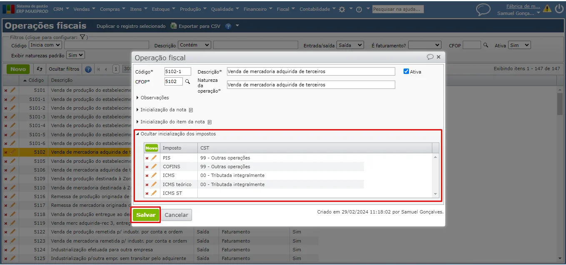This screenshot has width=566, height=265.
Task: Open the Código 'Inicia com' dropdown
Action: (x=45, y=45)
